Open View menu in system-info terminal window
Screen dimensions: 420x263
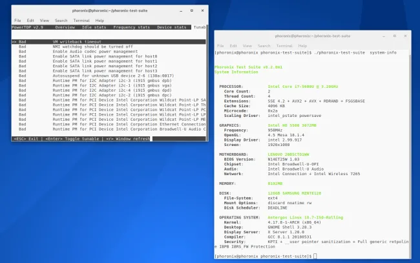pyautogui.click(x=247, y=46)
